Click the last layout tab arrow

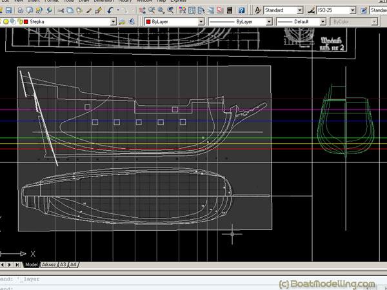[x=17, y=265]
